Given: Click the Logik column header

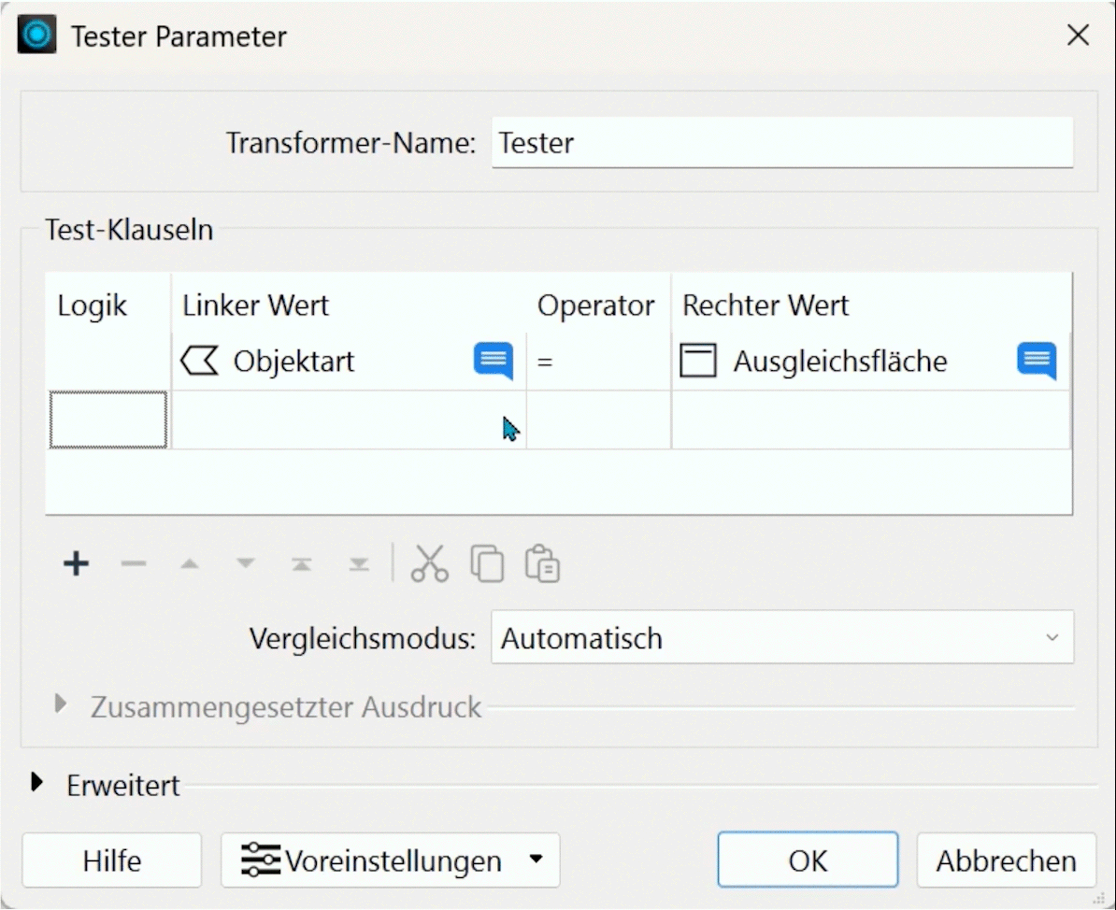Looking at the screenshot, I should 108,305.
